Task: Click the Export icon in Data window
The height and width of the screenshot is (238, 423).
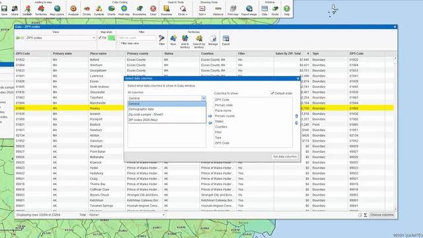Action: point(226,40)
